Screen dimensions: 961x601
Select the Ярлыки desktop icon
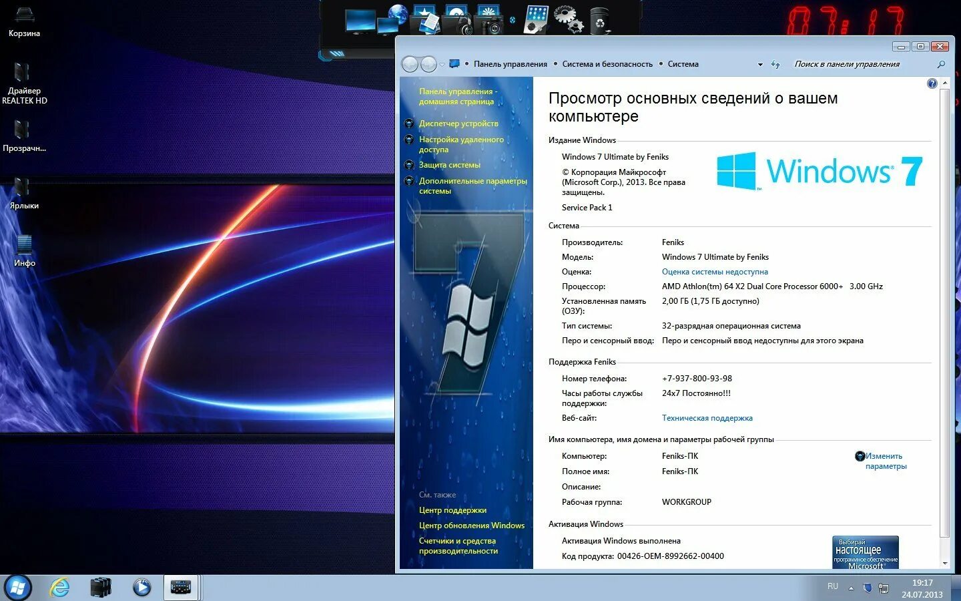tap(24, 194)
